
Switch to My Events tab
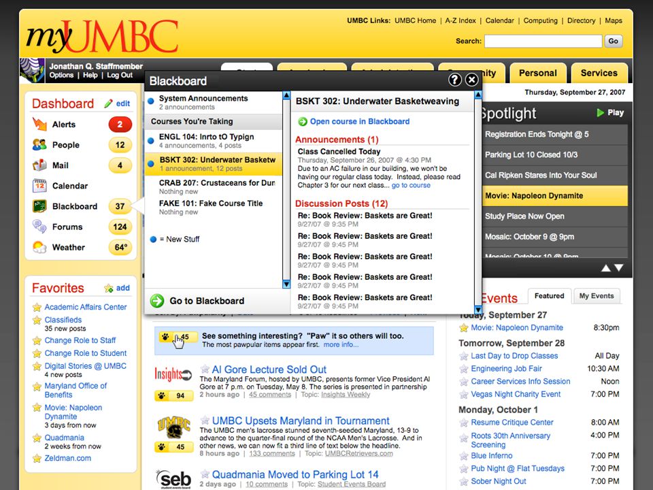pos(597,296)
